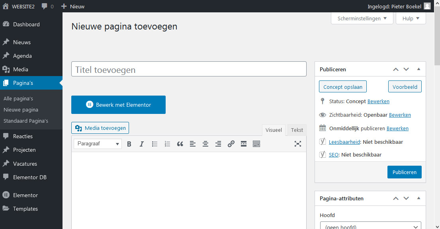Open the Paragraaf format dropdown
Screen dimensions: 440x229
[x=98, y=144]
